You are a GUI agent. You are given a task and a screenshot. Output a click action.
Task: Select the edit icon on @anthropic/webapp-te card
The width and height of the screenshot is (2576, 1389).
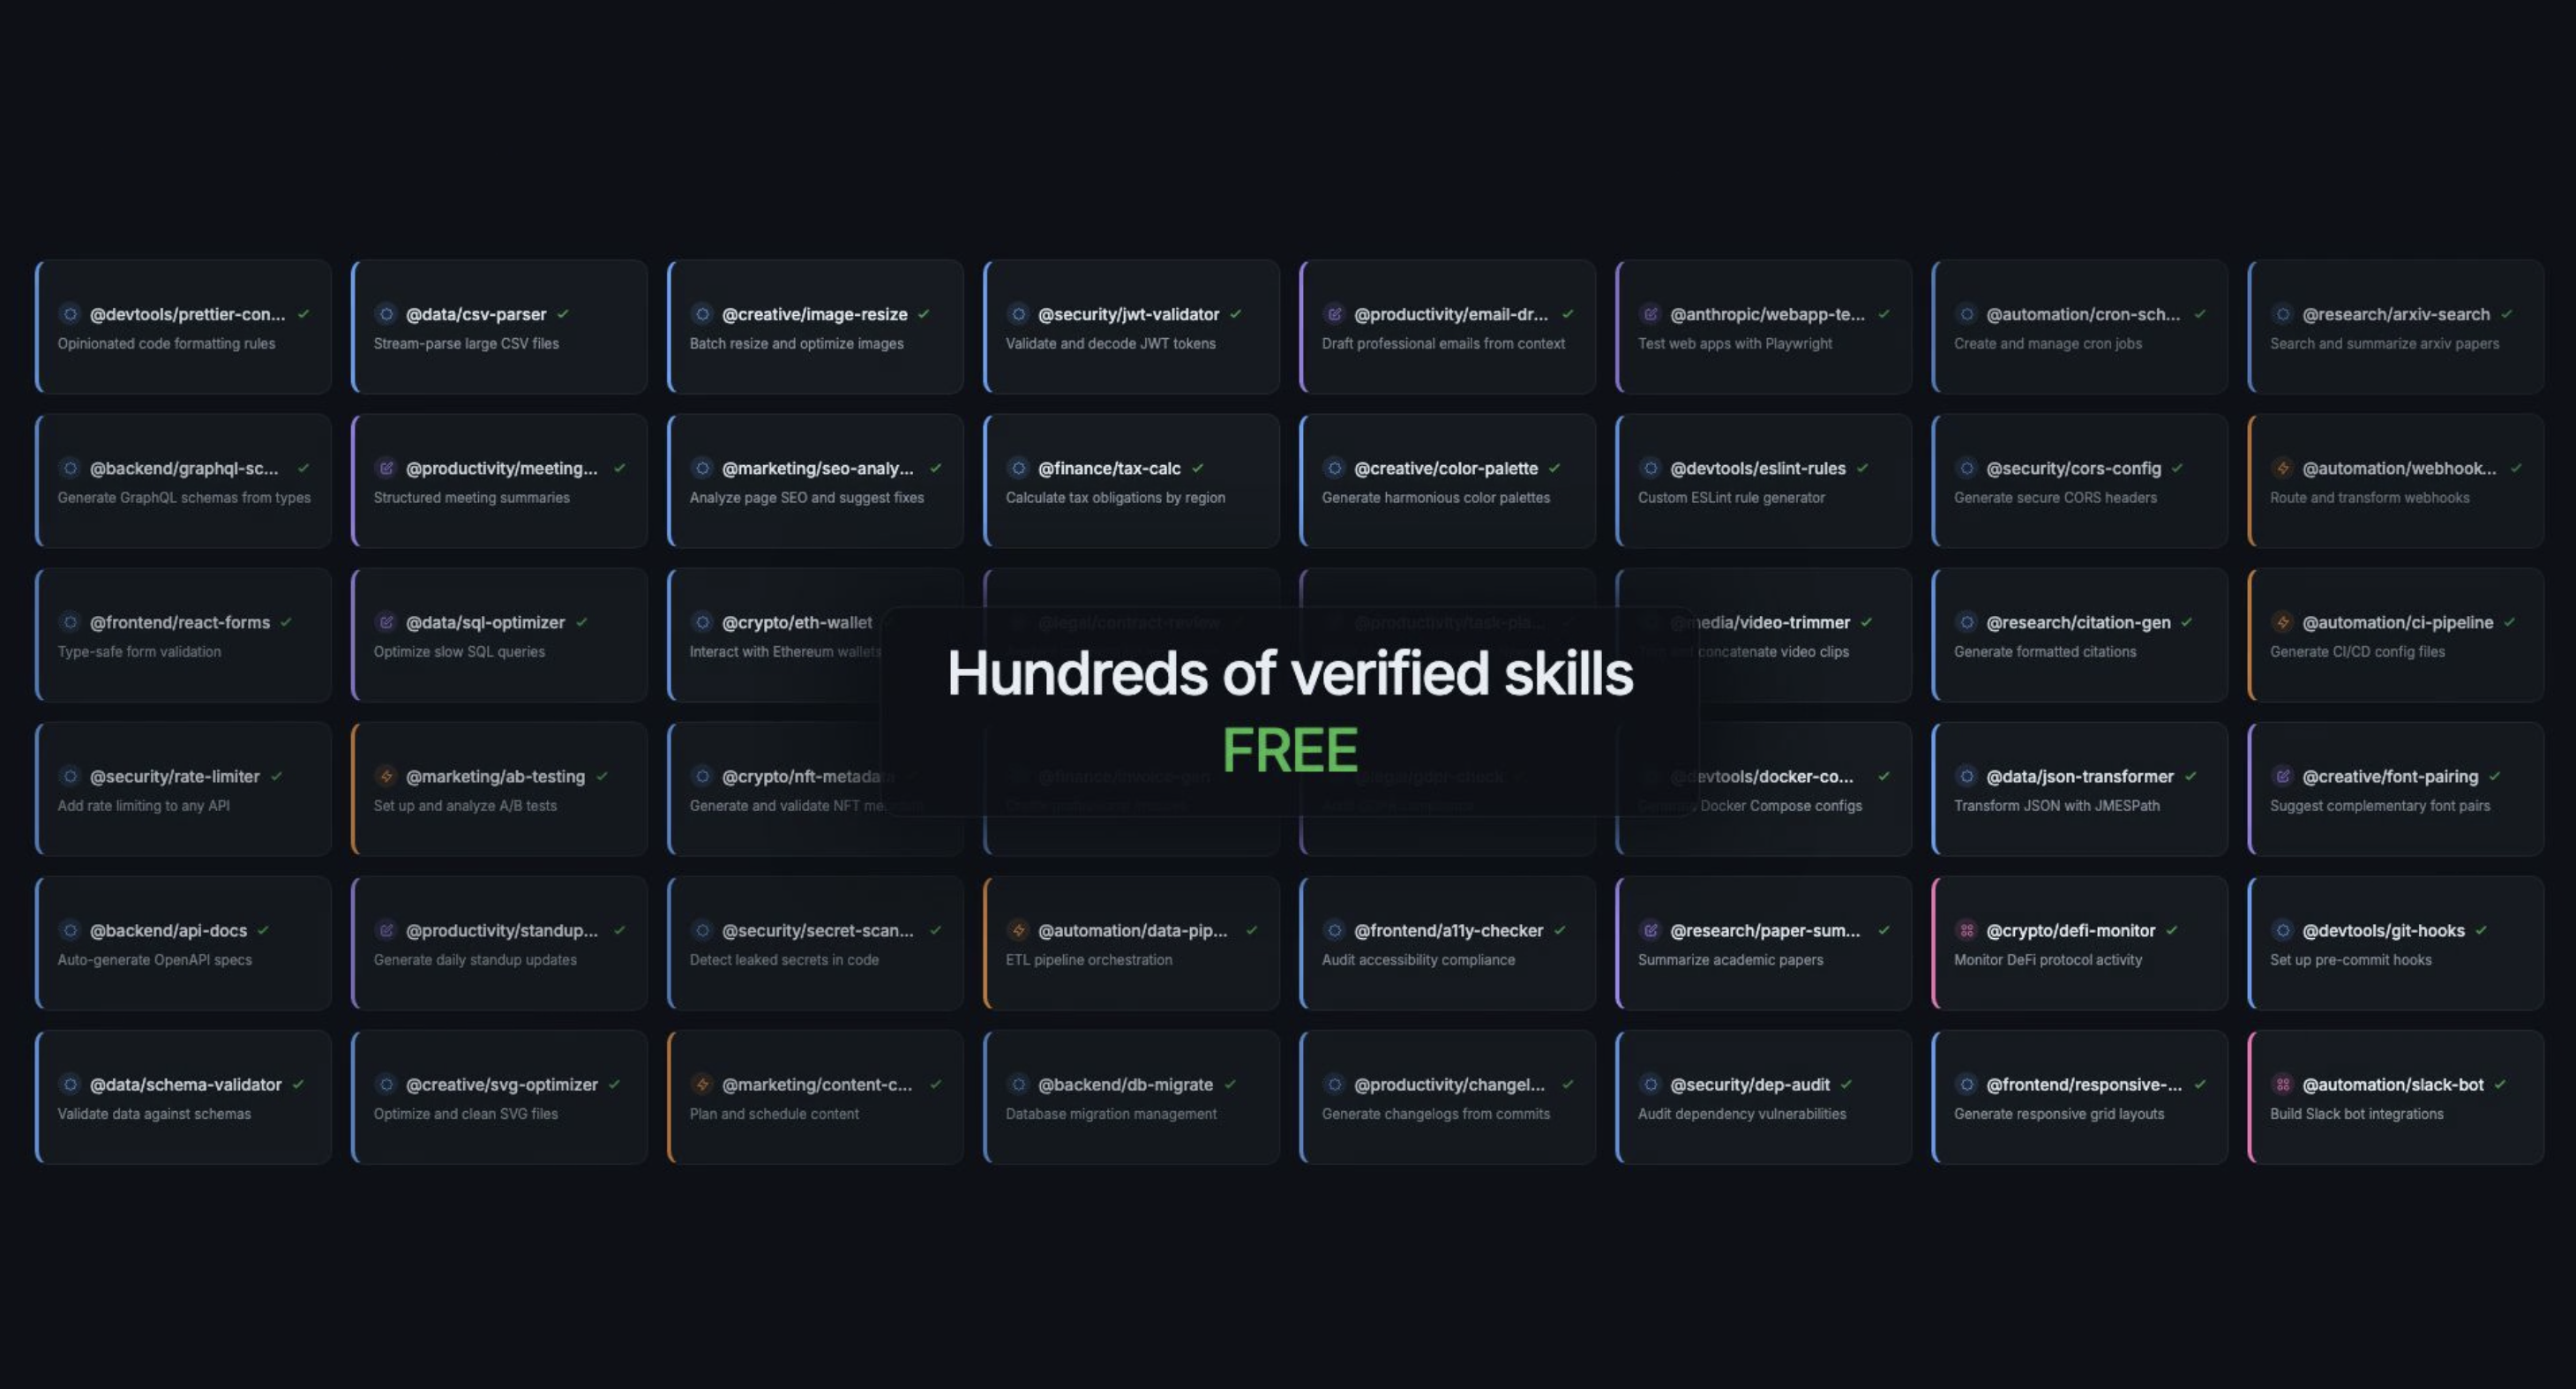1650,314
